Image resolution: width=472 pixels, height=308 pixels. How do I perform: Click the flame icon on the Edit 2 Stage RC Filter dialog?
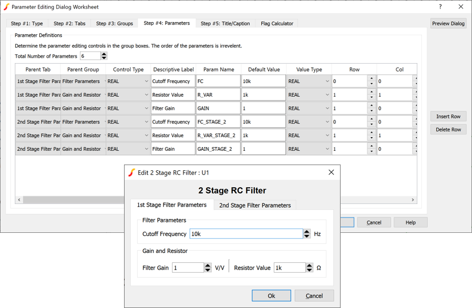pos(131,172)
